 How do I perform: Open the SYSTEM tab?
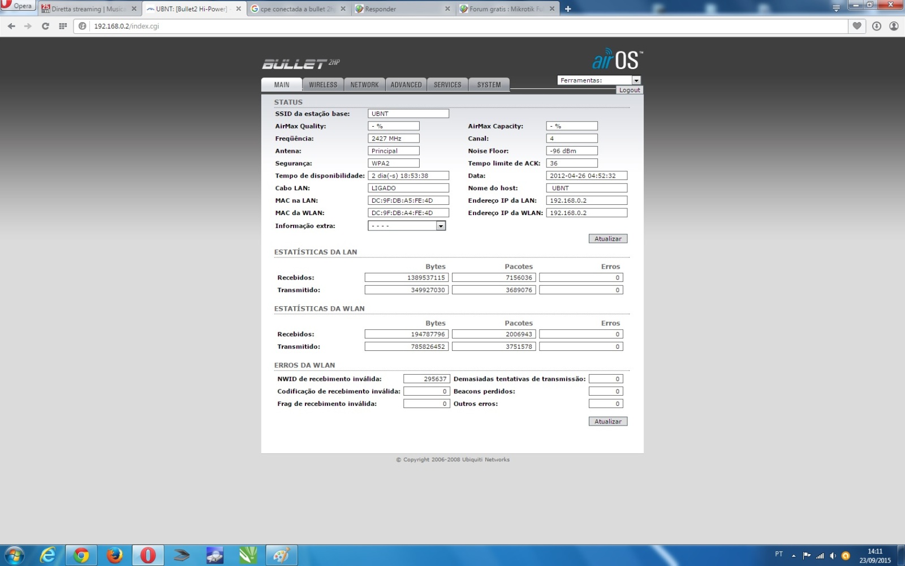[x=489, y=85]
